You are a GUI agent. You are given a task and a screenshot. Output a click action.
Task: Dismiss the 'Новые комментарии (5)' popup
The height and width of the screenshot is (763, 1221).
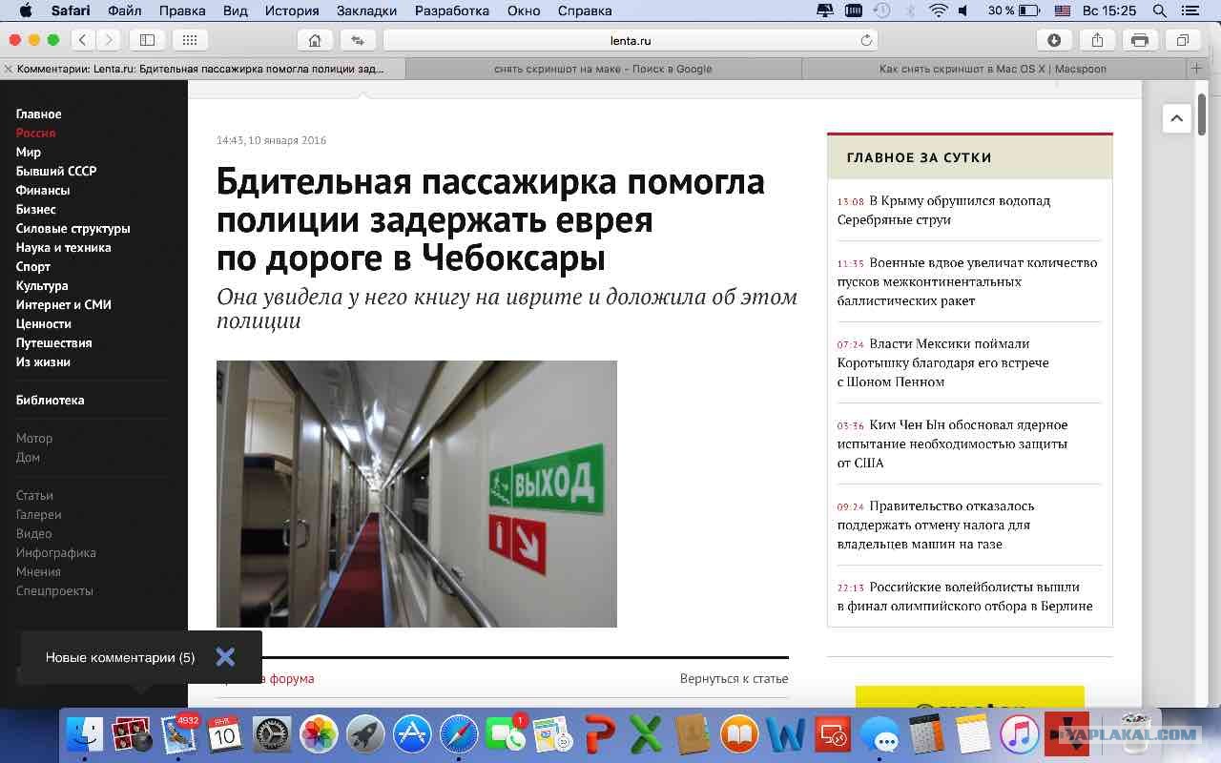(x=225, y=656)
